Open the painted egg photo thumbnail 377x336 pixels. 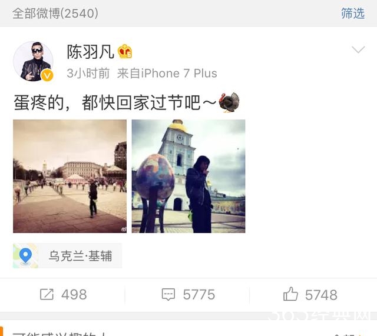point(188,176)
